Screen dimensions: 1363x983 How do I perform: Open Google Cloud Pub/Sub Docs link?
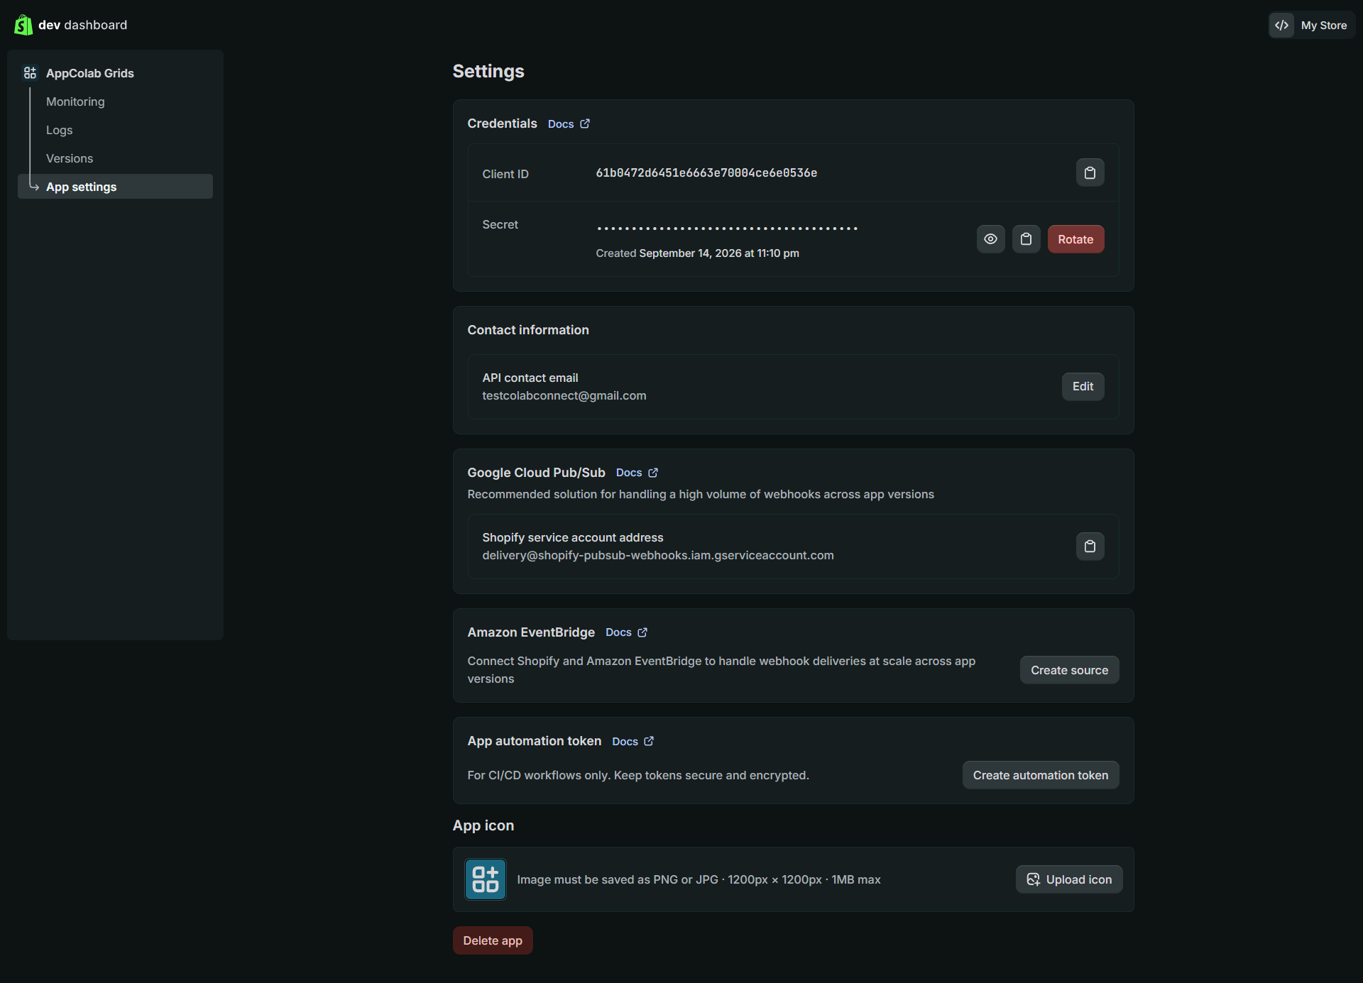(629, 473)
